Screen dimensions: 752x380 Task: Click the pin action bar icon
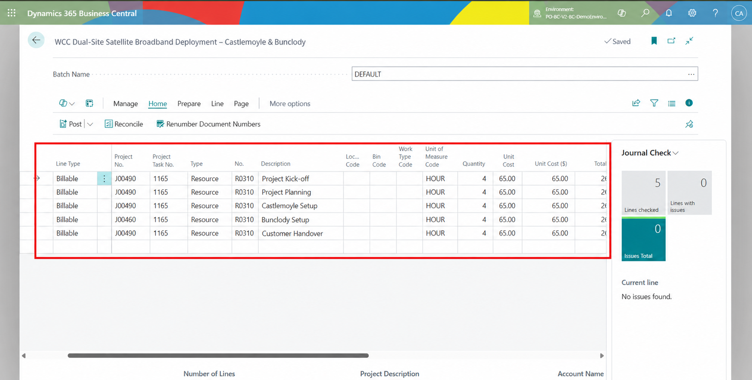coord(689,124)
